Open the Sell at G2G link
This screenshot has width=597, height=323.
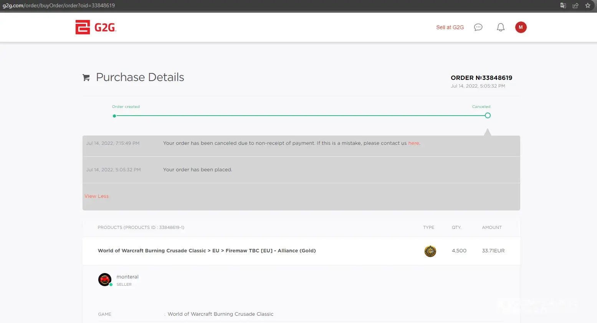450,27
